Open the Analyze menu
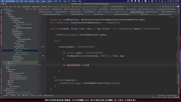This screenshot has height=102, width=181. (43, 1)
